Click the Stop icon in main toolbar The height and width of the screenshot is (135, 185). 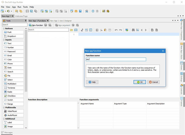[97, 11]
